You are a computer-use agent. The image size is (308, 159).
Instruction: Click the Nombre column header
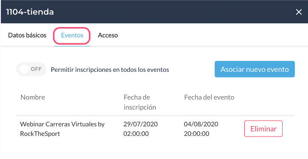33,97
